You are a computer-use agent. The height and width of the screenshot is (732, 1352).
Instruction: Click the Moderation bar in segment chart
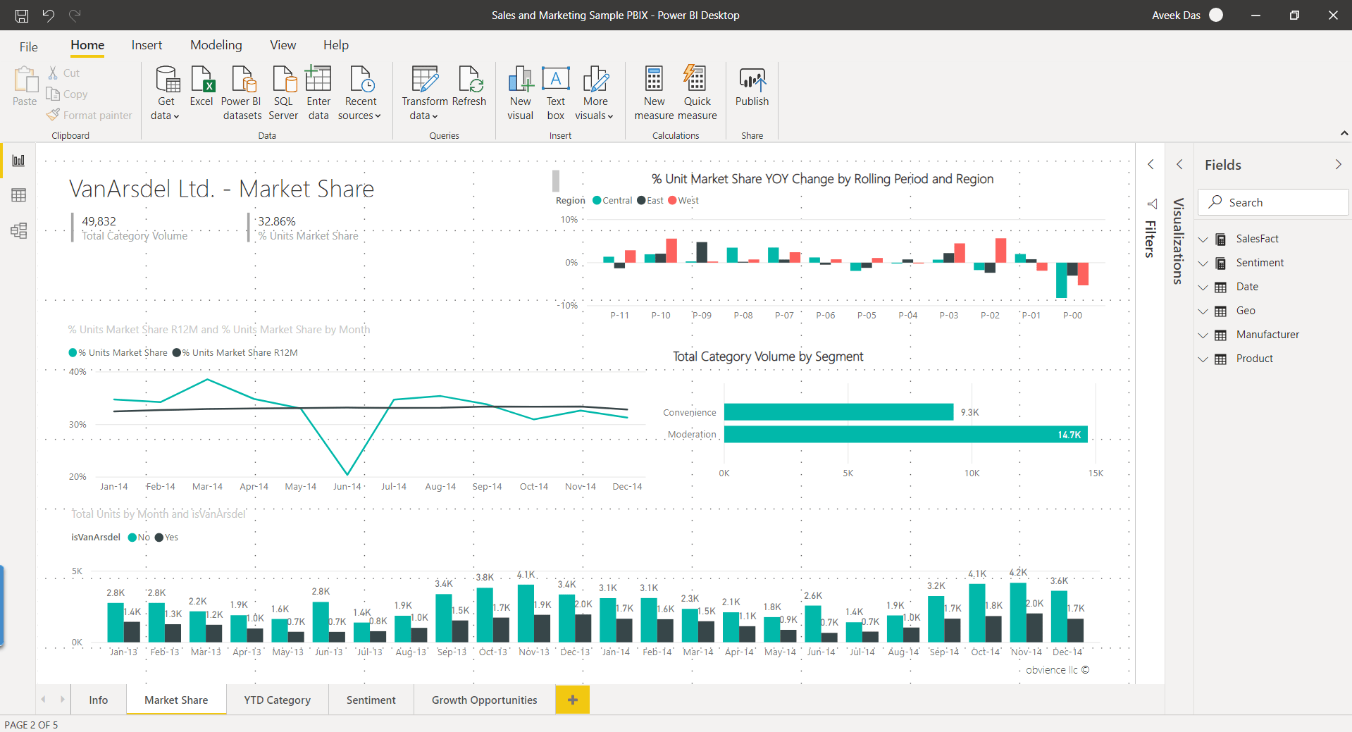pos(906,435)
